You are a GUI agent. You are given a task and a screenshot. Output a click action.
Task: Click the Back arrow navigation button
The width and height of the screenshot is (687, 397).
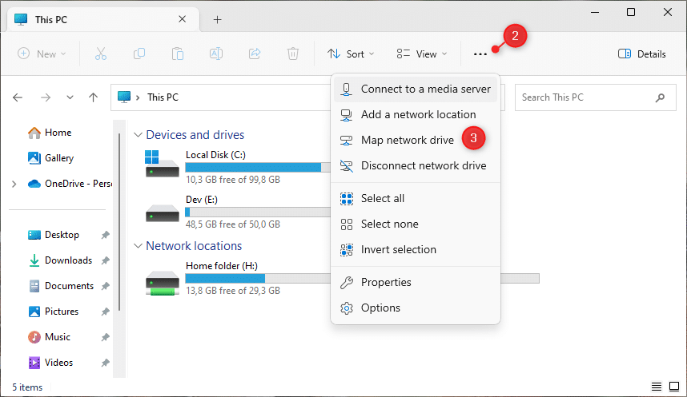point(18,97)
